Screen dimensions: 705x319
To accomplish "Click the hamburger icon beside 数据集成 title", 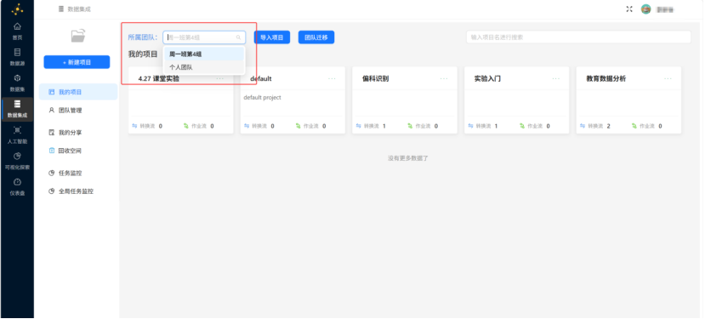I will 61,9.
